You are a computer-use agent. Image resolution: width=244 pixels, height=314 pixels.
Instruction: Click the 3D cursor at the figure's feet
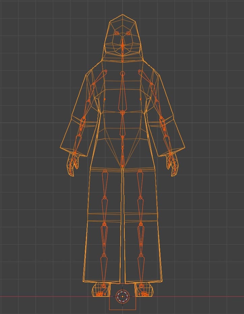point(122,296)
